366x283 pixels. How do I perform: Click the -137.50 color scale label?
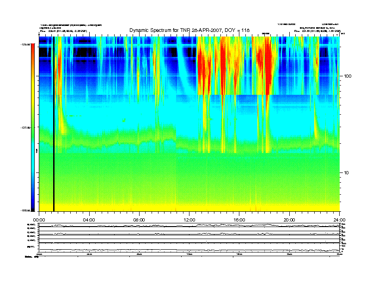25,128
